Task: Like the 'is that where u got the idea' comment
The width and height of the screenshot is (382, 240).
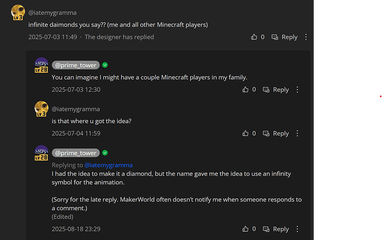Action: tap(245, 133)
